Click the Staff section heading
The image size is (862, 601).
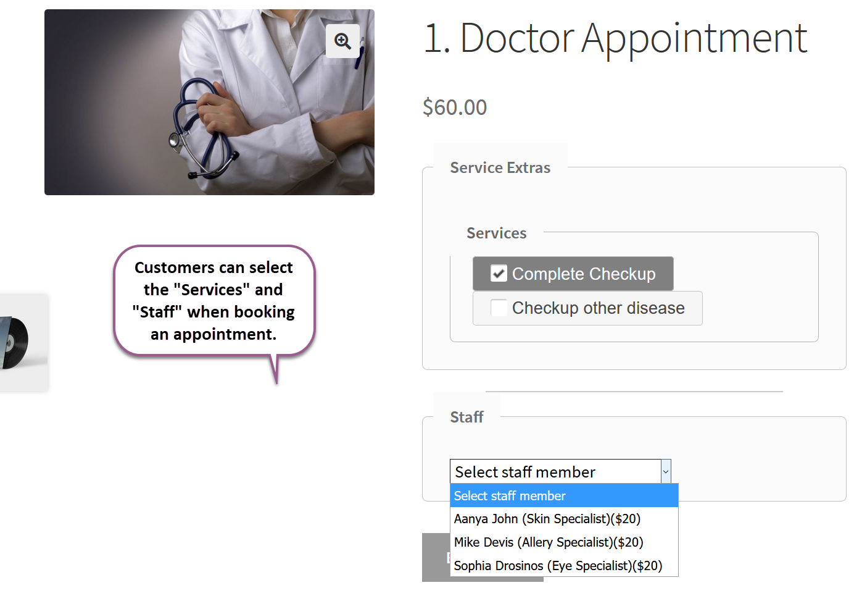pos(467,417)
